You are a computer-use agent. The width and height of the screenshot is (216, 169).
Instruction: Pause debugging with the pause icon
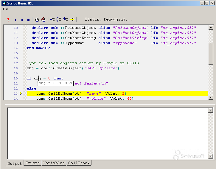[x=22, y=20]
